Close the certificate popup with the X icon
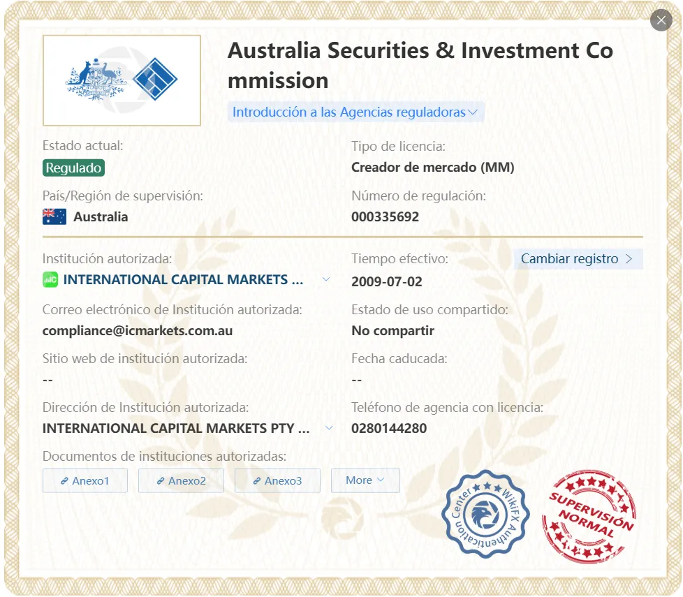The width and height of the screenshot is (683, 597). [661, 20]
